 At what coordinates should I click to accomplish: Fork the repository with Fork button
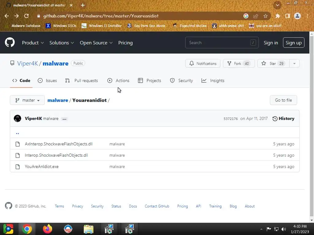pyautogui.click(x=239, y=64)
